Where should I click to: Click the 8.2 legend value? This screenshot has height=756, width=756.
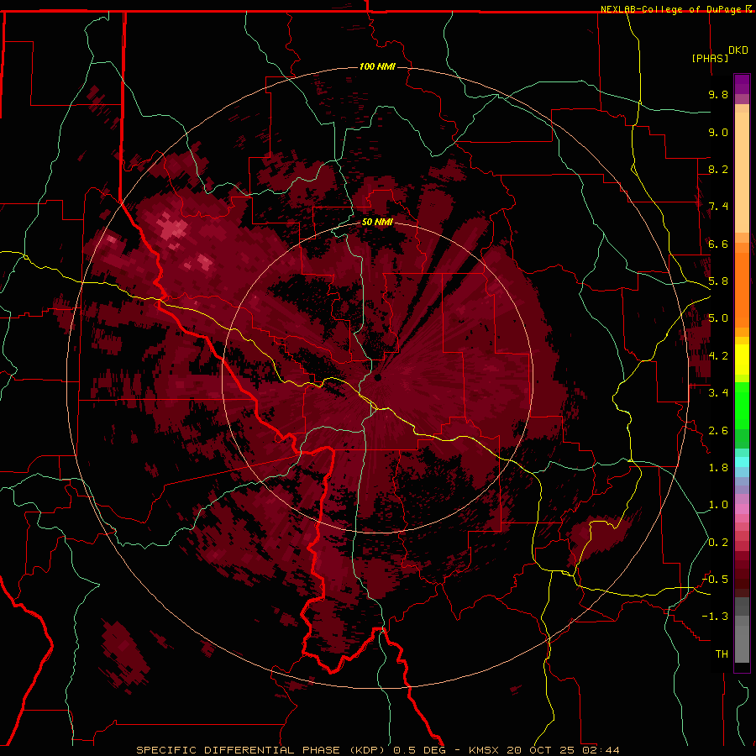pos(718,170)
